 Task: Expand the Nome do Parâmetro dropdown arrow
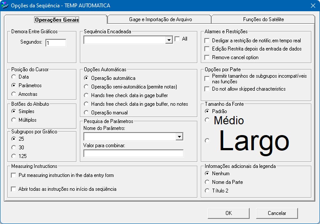[x=179, y=136]
